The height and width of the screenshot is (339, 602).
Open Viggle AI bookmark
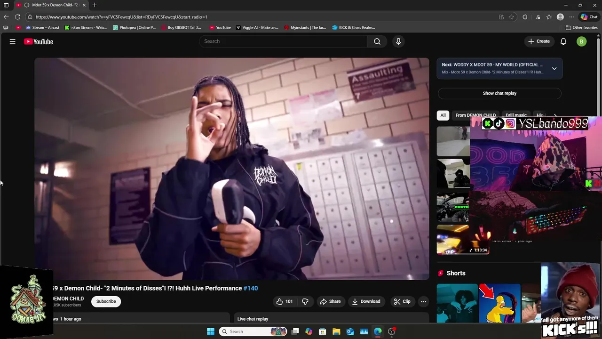coord(257,28)
